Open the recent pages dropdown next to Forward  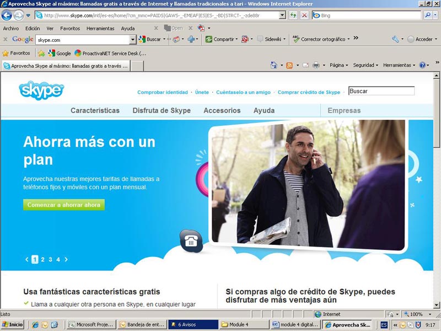click(x=28, y=15)
